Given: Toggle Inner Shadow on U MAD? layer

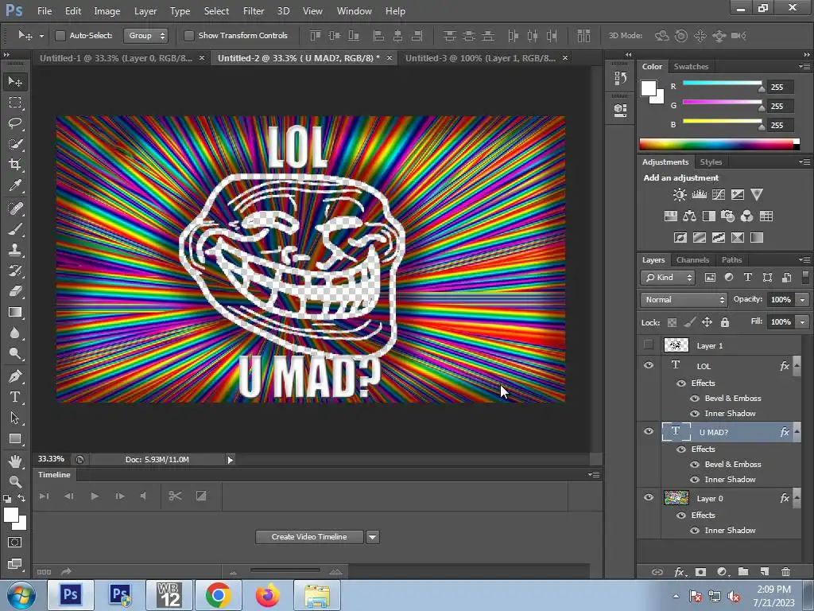Looking at the screenshot, I should tap(695, 480).
